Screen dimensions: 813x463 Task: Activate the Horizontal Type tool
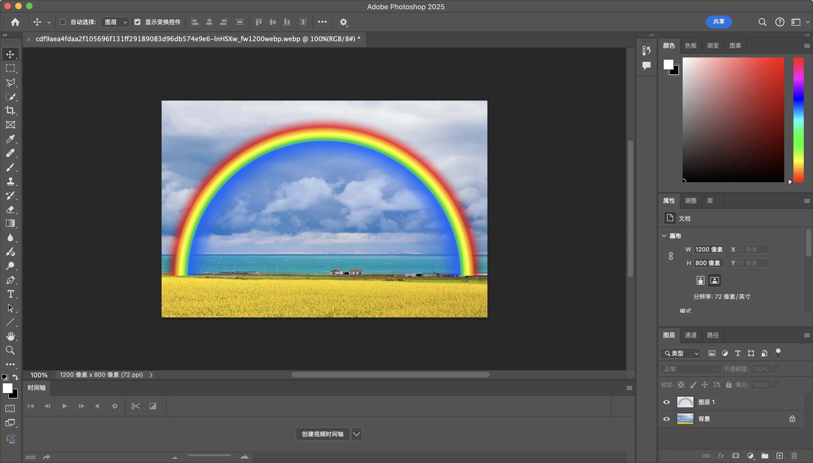pos(10,294)
